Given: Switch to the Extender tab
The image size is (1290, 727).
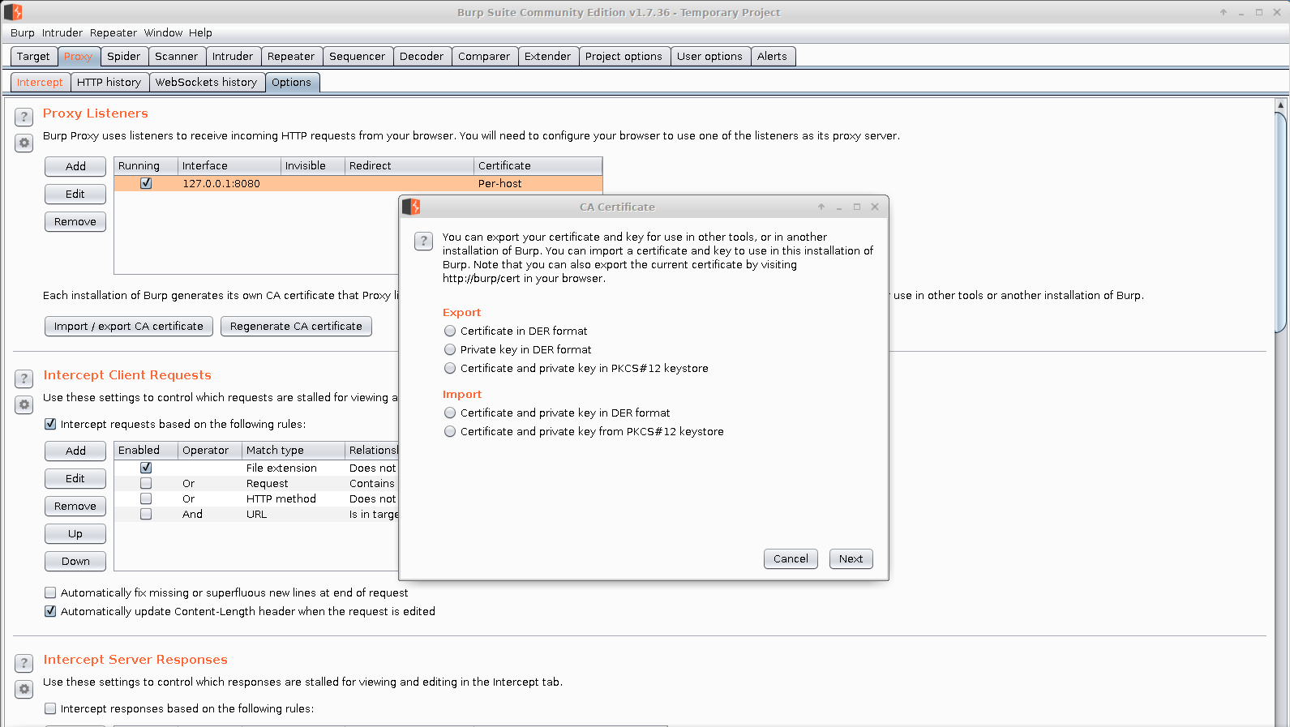Looking at the screenshot, I should point(547,56).
